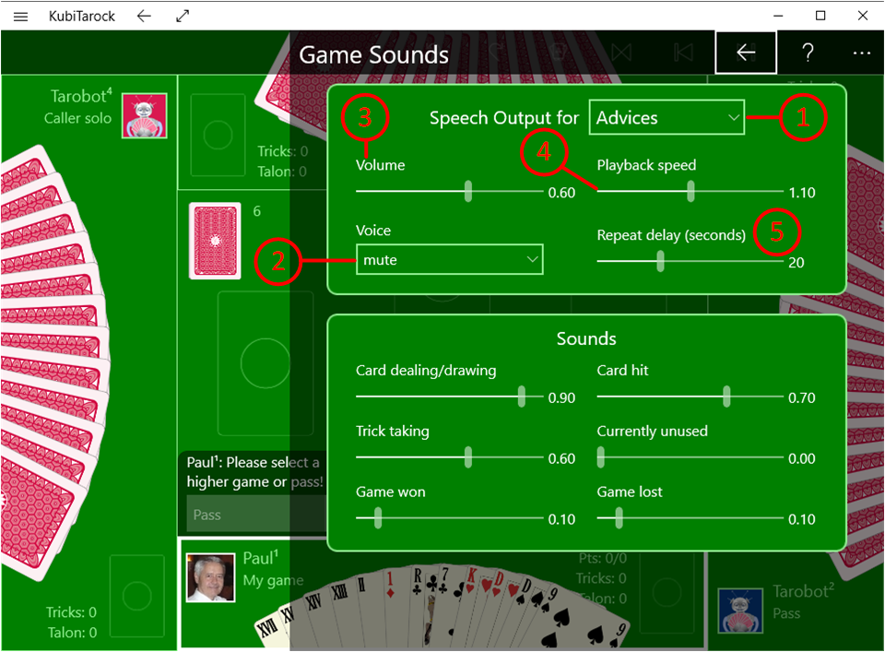Click the Playback speed slider handle
Viewport: 885px width, 652px height.
690,192
